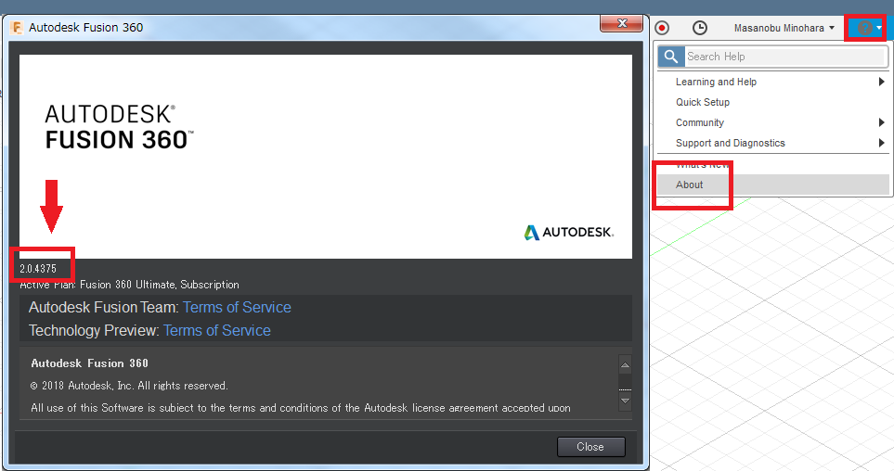Open the Help question-mark menu
The image size is (894, 471).
[865, 28]
